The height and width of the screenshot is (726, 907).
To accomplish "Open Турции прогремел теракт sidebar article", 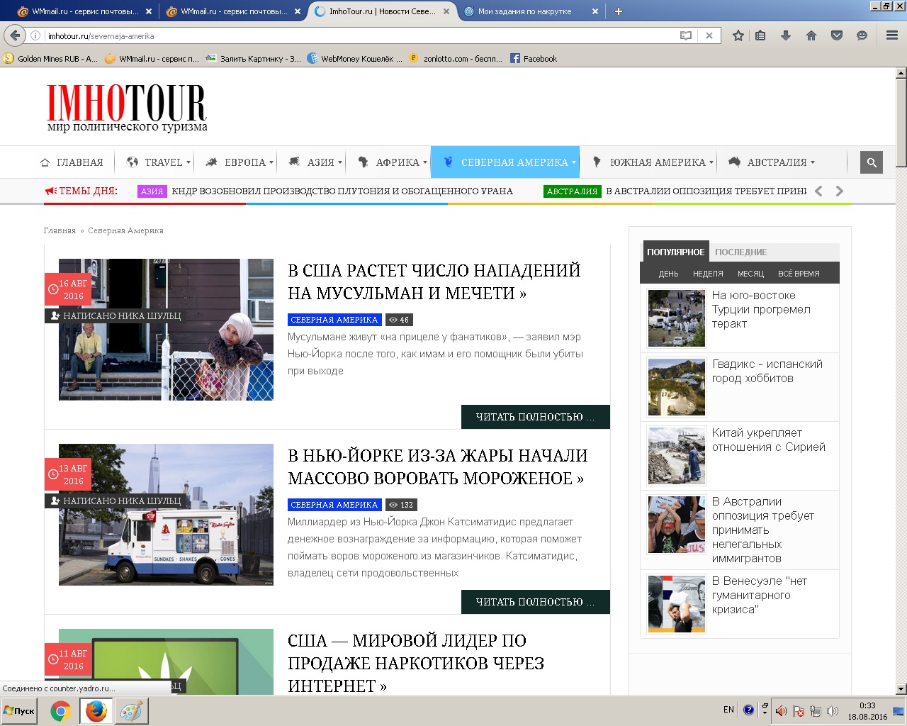I will pos(761,309).
